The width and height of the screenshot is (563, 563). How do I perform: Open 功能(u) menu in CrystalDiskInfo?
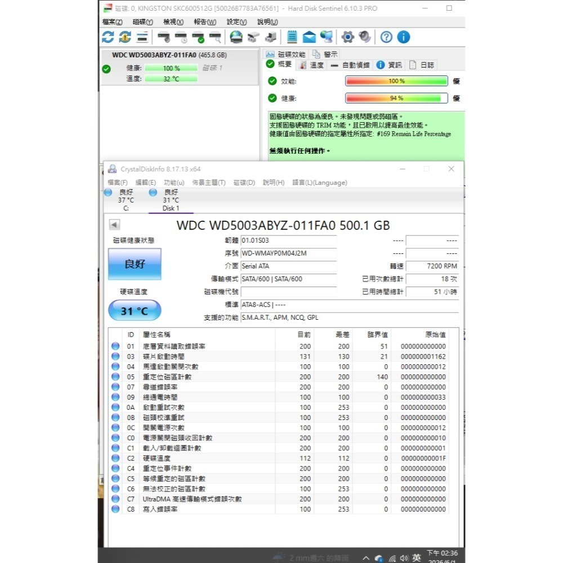coord(174,182)
